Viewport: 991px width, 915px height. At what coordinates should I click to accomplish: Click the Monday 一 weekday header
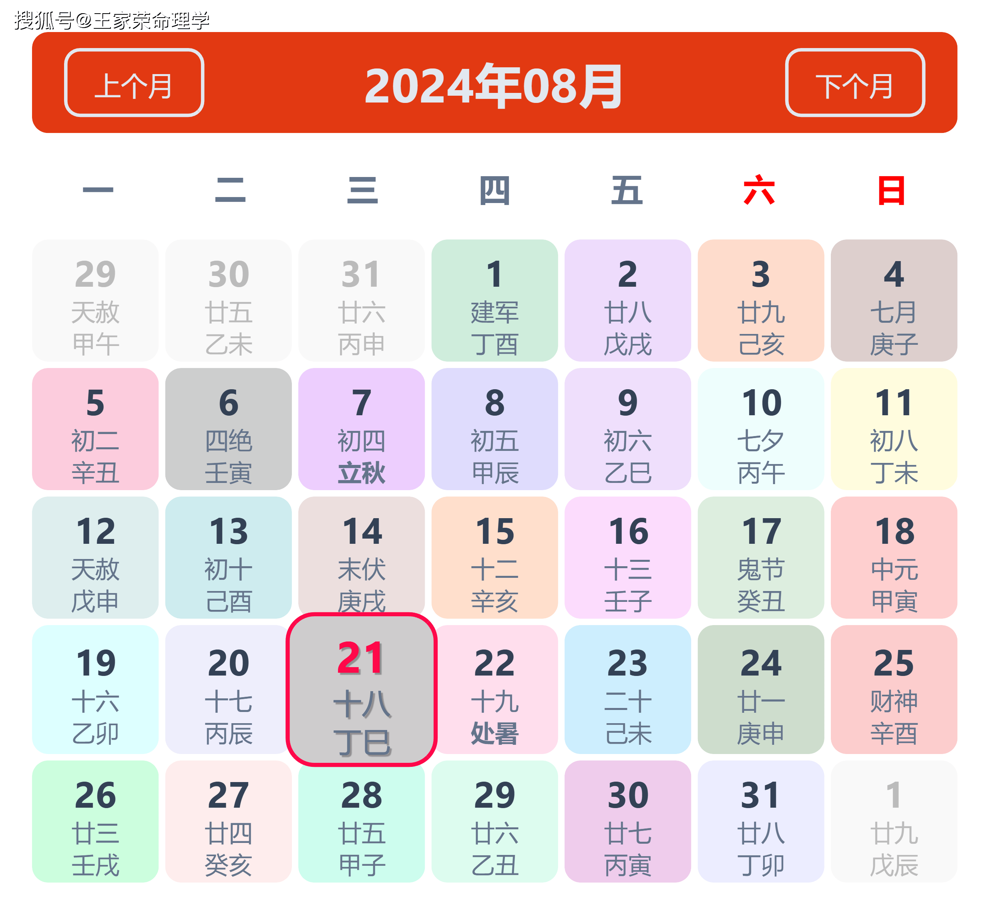tap(98, 190)
